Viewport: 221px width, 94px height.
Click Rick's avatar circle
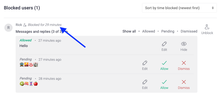click(8, 28)
